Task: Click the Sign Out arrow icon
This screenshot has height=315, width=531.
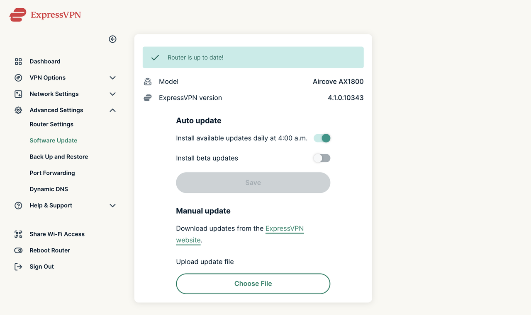Action: point(18,267)
